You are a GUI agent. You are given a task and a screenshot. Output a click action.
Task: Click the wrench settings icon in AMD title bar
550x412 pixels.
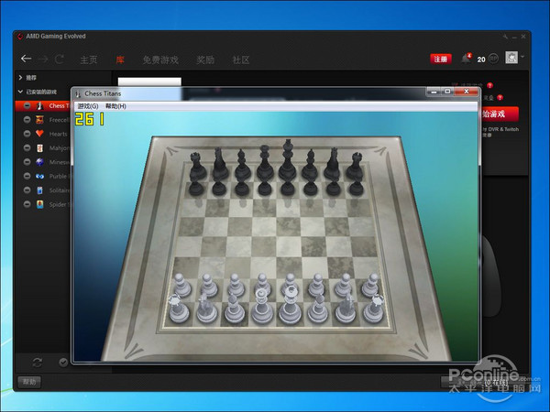pos(505,37)
